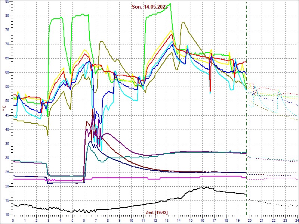The width and height of the screenshot is (299, 224).
Task: Click the 50 tick label on the temperature axis
Action: click(7, 101)
